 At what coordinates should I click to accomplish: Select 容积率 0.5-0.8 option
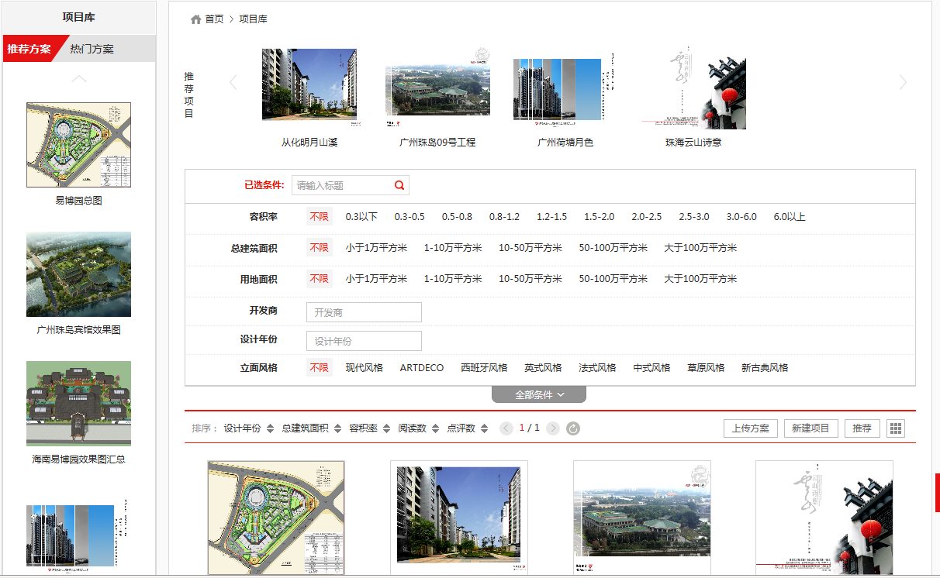pyautogui.click(x=457, y=217)
